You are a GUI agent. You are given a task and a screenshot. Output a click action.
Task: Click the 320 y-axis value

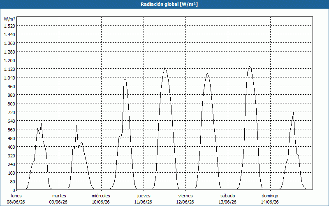click(x=12, y=156)
